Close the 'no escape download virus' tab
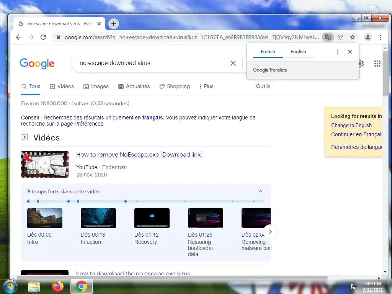 (99, 24)
